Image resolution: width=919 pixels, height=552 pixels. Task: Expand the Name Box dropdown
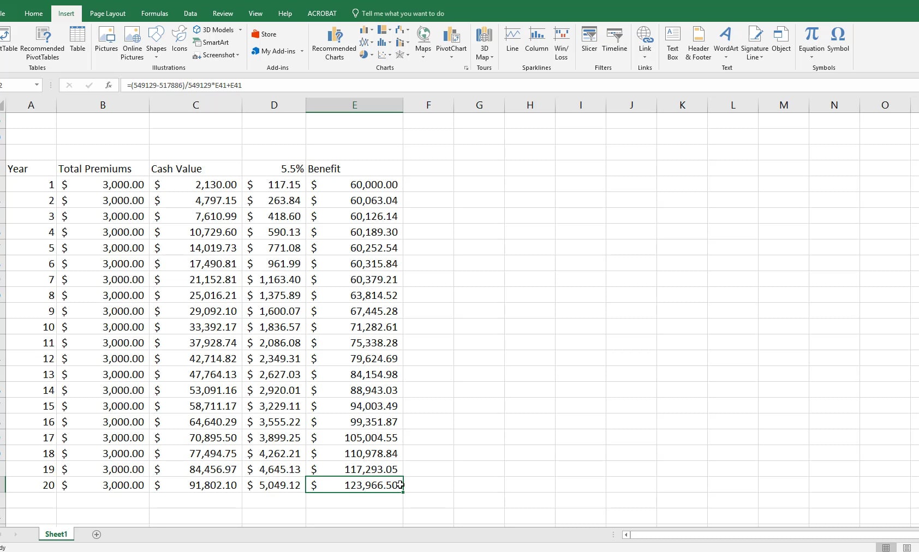click(37, 85)
